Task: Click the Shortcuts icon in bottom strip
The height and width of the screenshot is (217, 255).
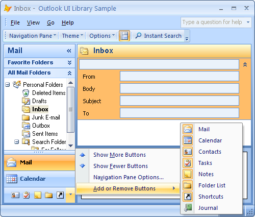Action: point(60,195)
